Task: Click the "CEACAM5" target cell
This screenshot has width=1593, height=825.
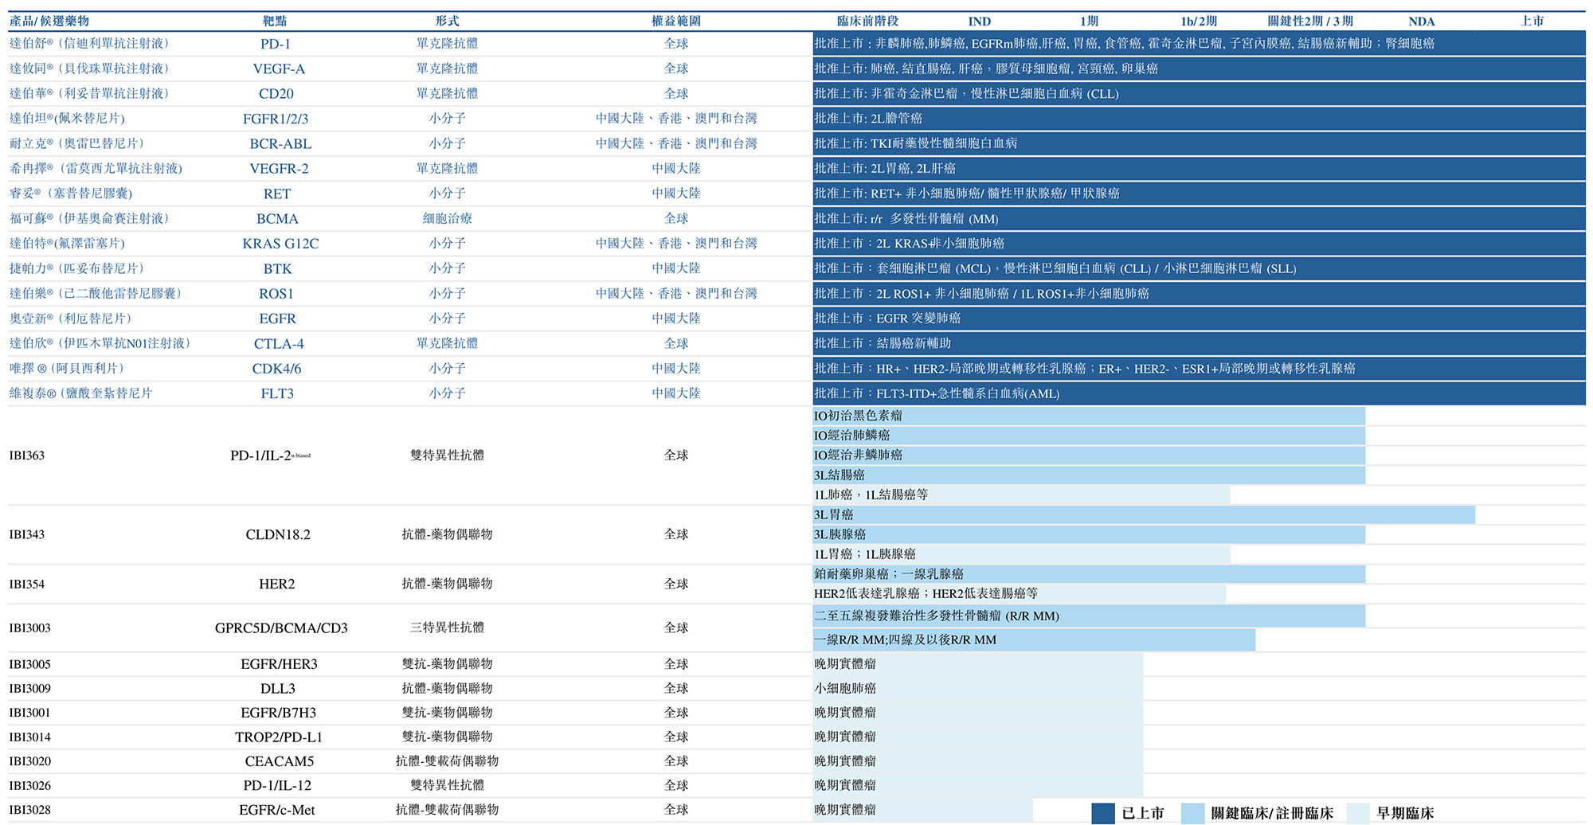Action: click(280, 761)
